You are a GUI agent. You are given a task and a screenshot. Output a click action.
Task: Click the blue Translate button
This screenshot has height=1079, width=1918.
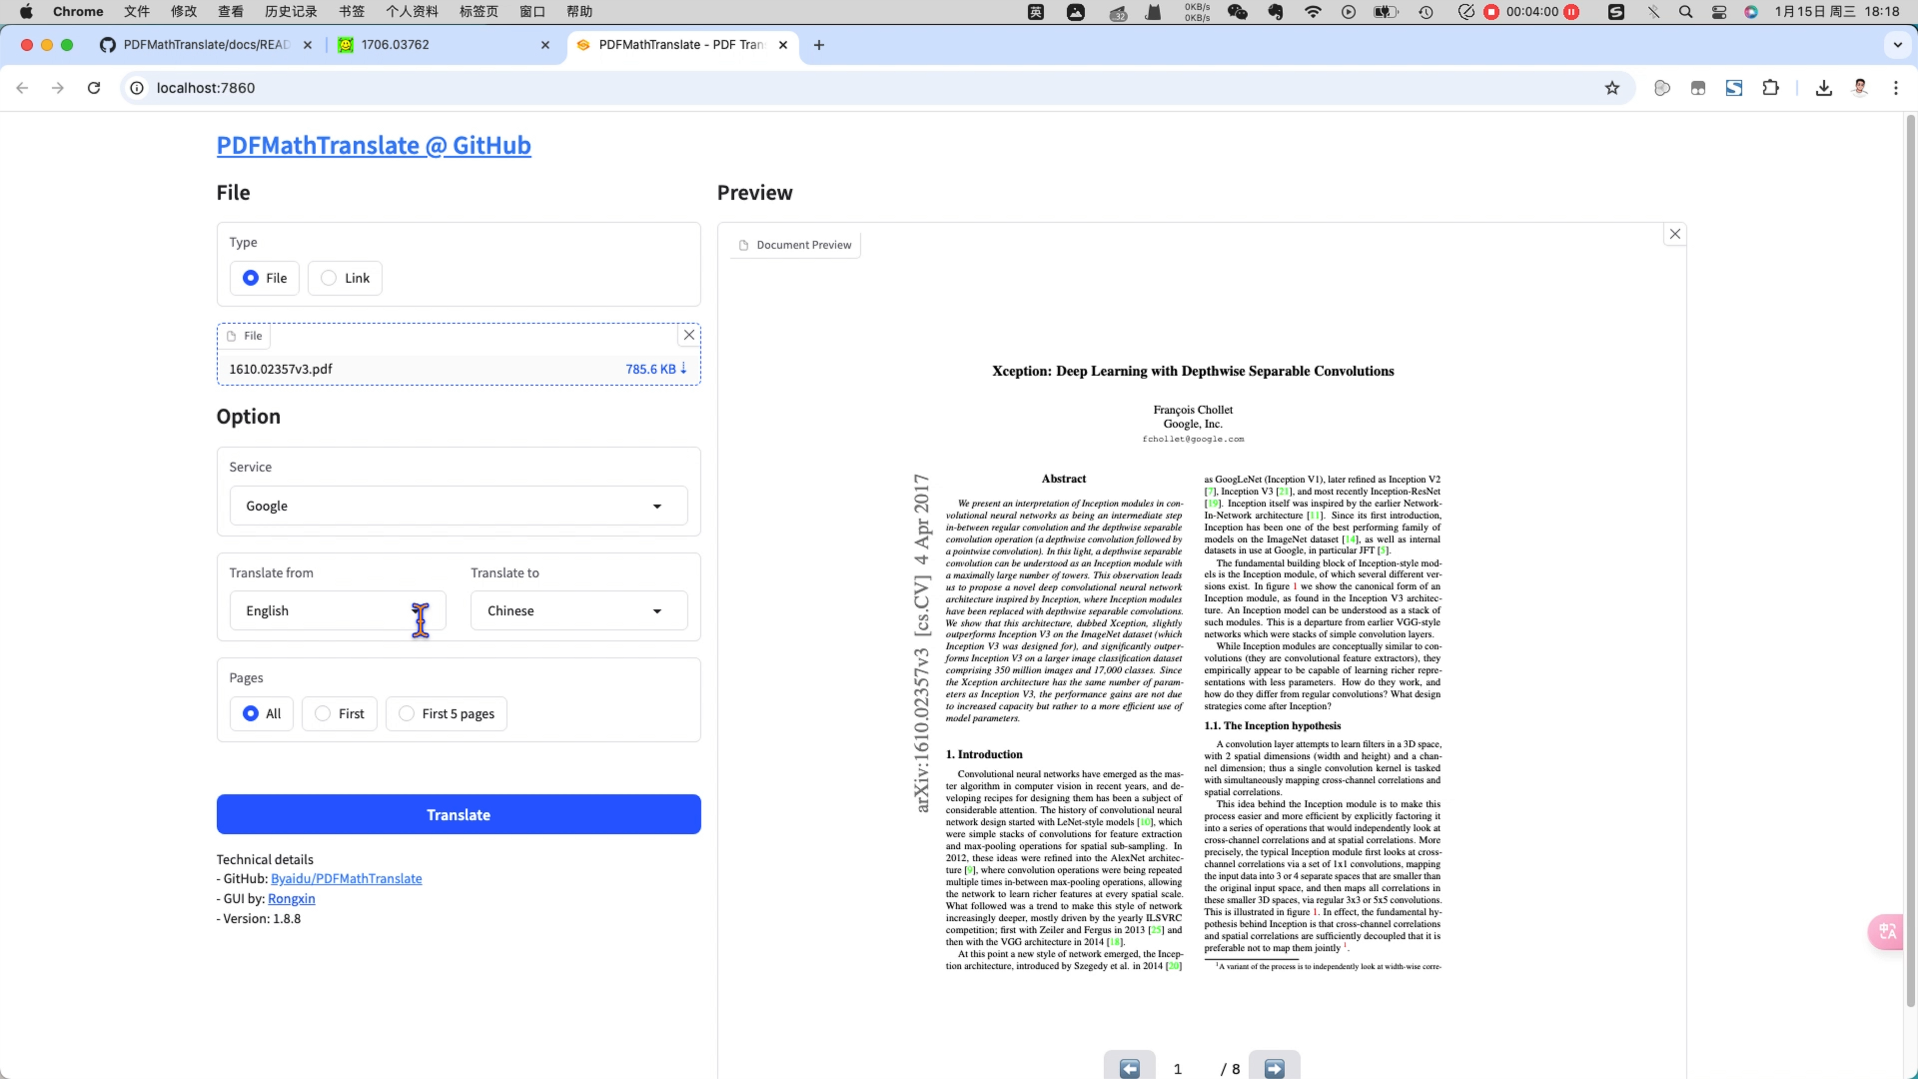pyautogui.click(x=459, y=814)
